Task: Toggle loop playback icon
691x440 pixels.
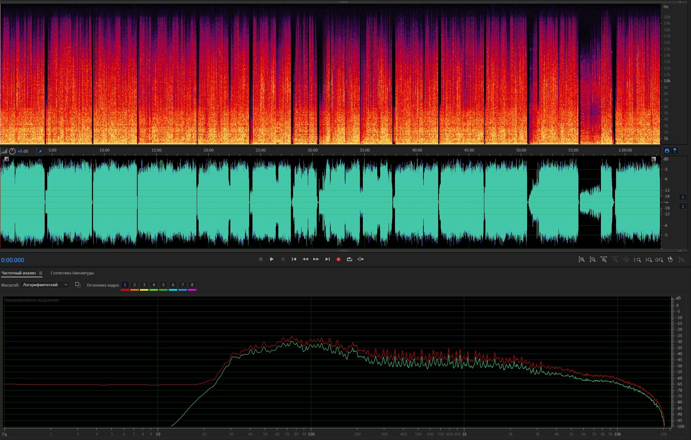Action: coord(349,259)
